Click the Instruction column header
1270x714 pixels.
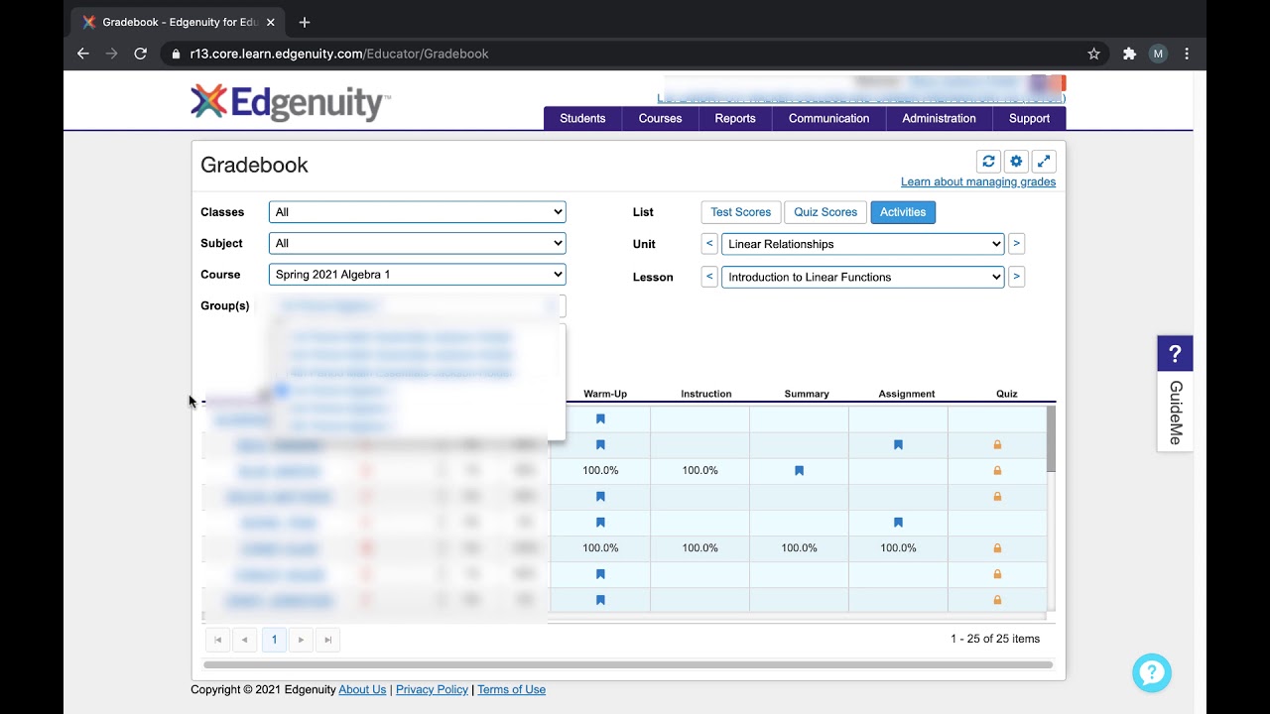coord(705,394)
